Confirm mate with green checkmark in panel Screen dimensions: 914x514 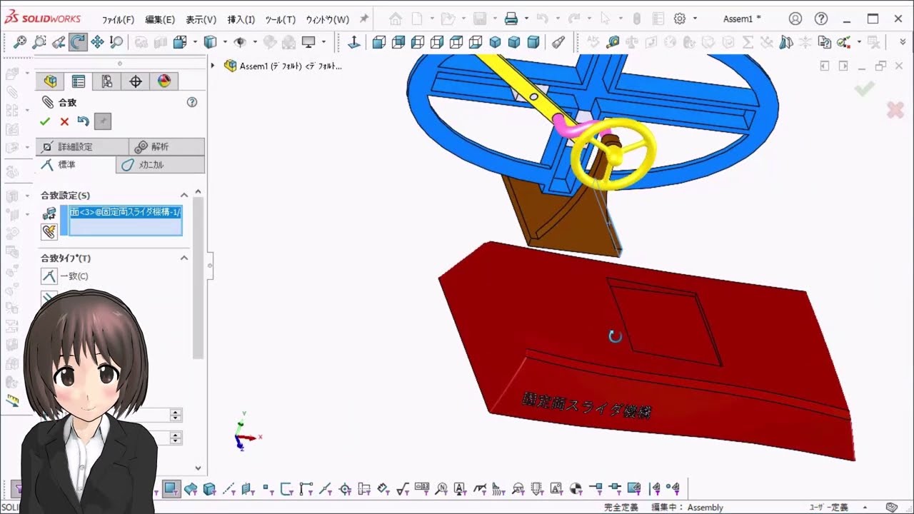(45, 121)
